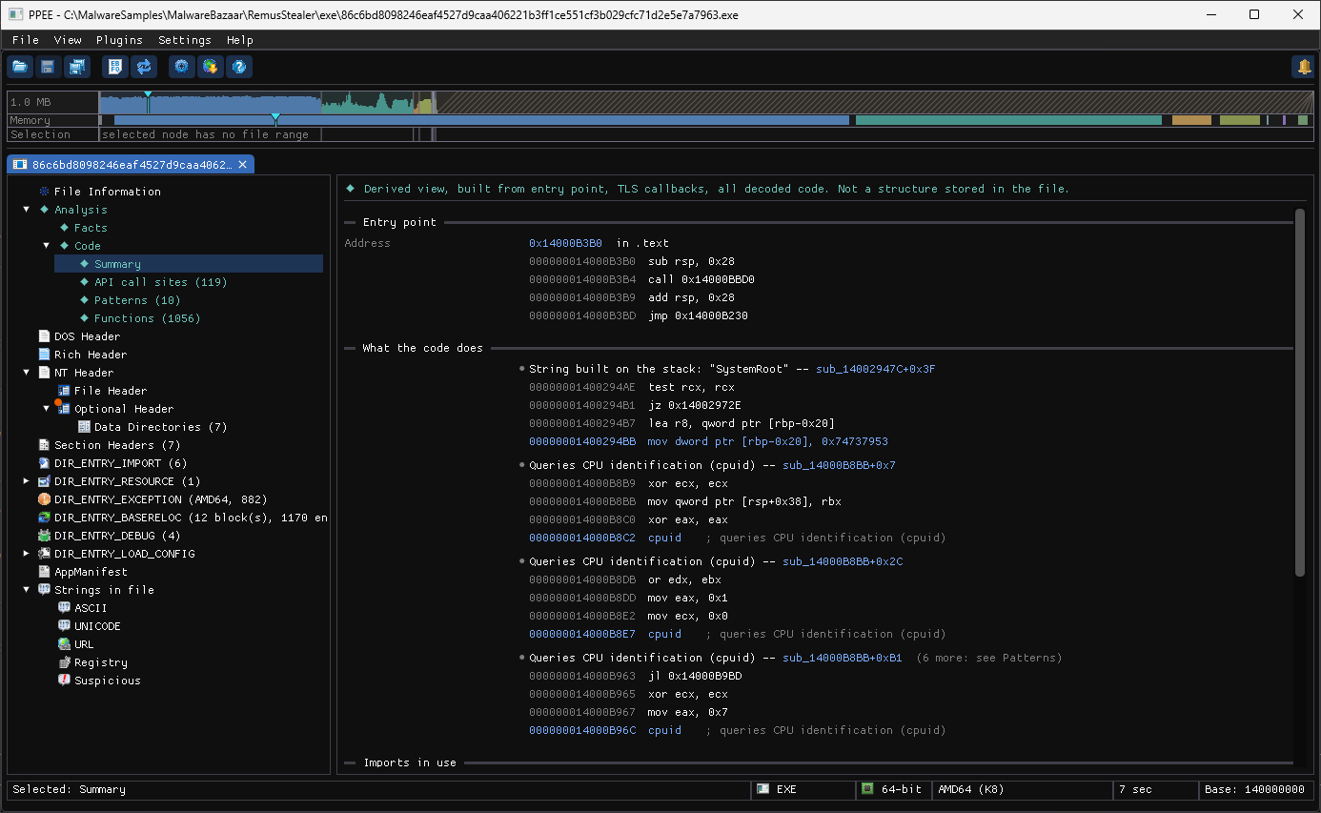Open the Settings menu

point(185,40)
